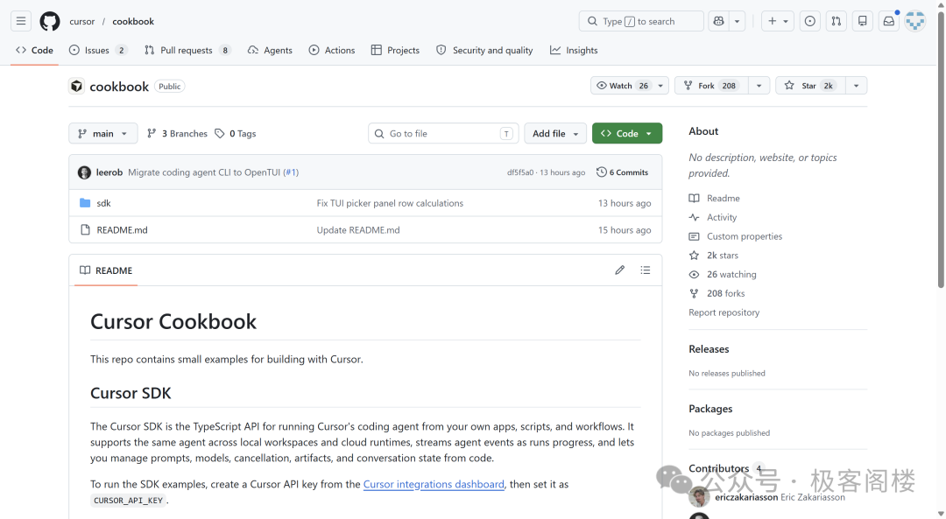The width and height of the screenshot is (946, 519).
Task: Click the cursor owner breadcrumb link
Action: click(82, 21)
